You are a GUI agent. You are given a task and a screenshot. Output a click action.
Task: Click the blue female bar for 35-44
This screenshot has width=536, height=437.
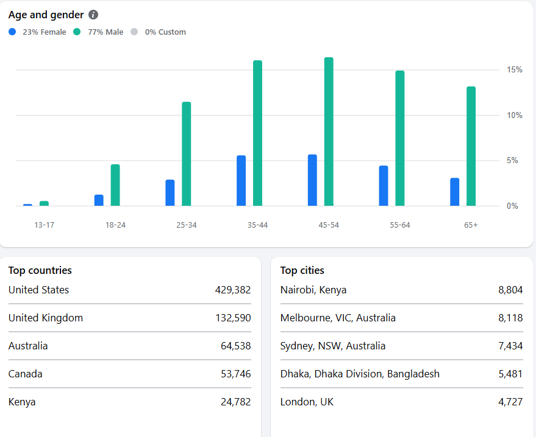[241, 181]
